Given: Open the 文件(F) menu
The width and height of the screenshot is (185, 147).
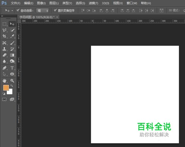Looking at the screenshot, I should pos(16,3).
